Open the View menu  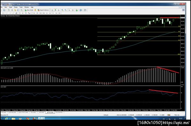pyautogui.click(x=6, y=7)
